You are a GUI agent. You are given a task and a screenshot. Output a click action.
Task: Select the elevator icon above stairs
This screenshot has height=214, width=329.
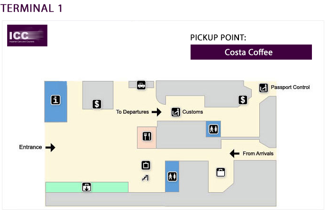(x=146, y=165)
